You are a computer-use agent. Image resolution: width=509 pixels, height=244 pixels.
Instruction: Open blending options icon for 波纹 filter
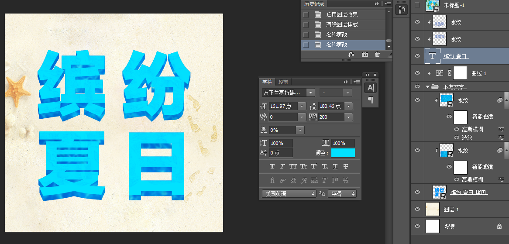[501, 137]
